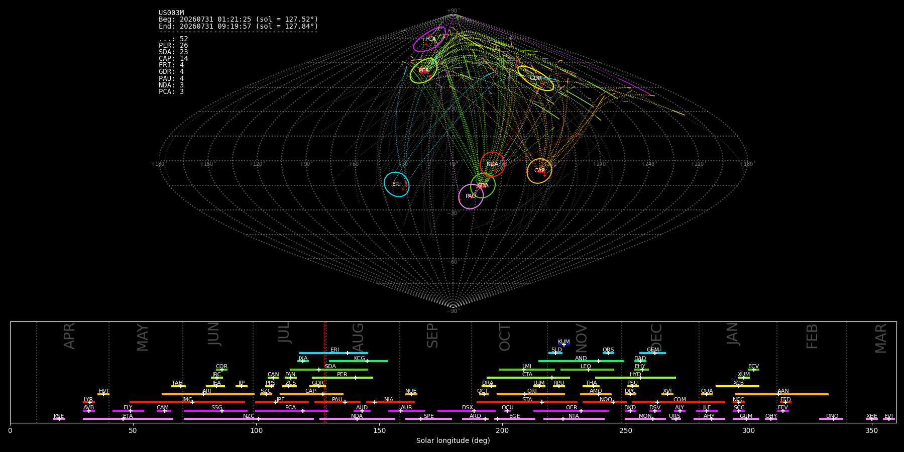This screenshot has height=452, width=904.
Task: Click the pink PAU radiant circle
Action: point(471,196)
